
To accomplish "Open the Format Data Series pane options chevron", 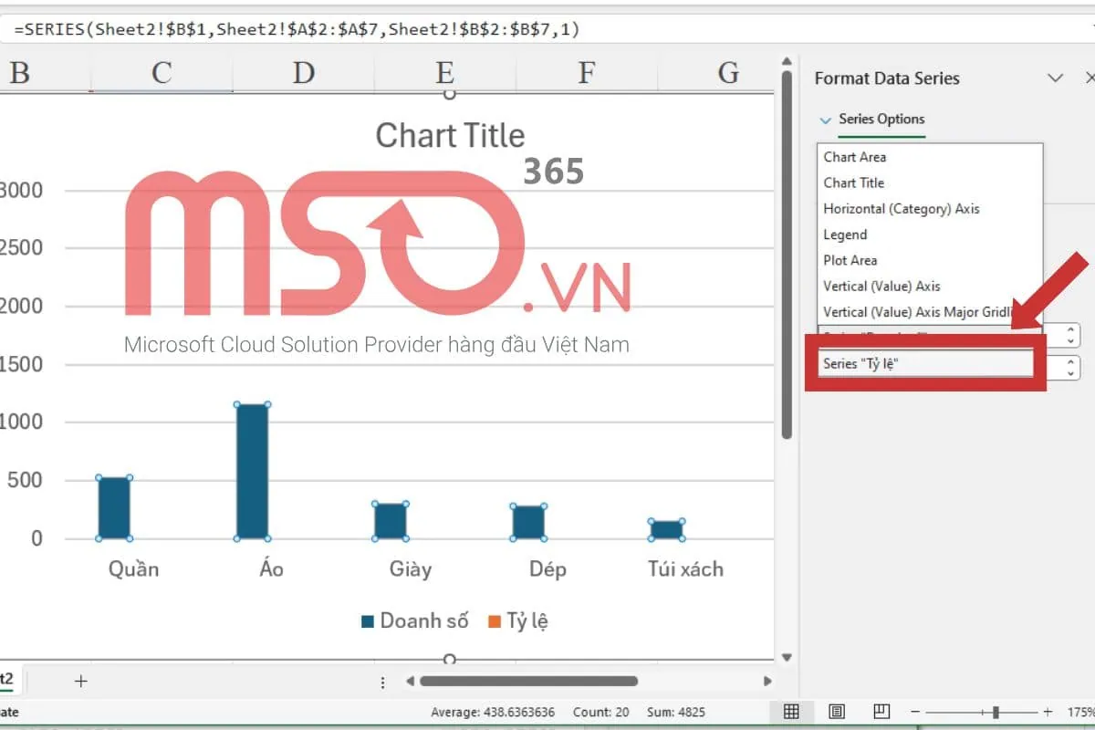I will (1056, 78).
